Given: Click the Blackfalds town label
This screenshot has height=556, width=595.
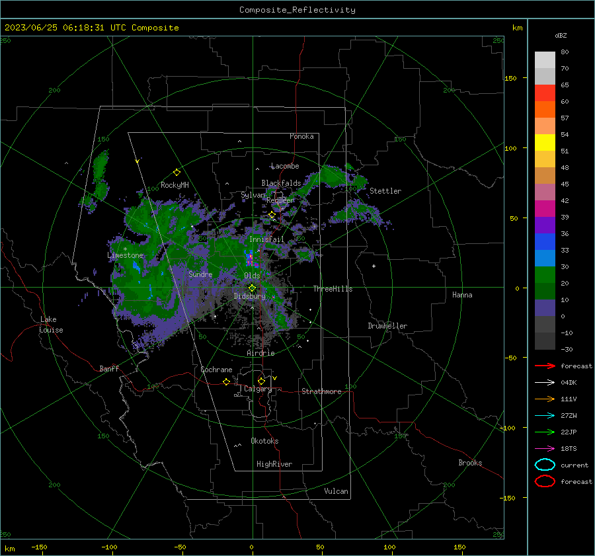Looking at the screenshot, I should 281,183.
